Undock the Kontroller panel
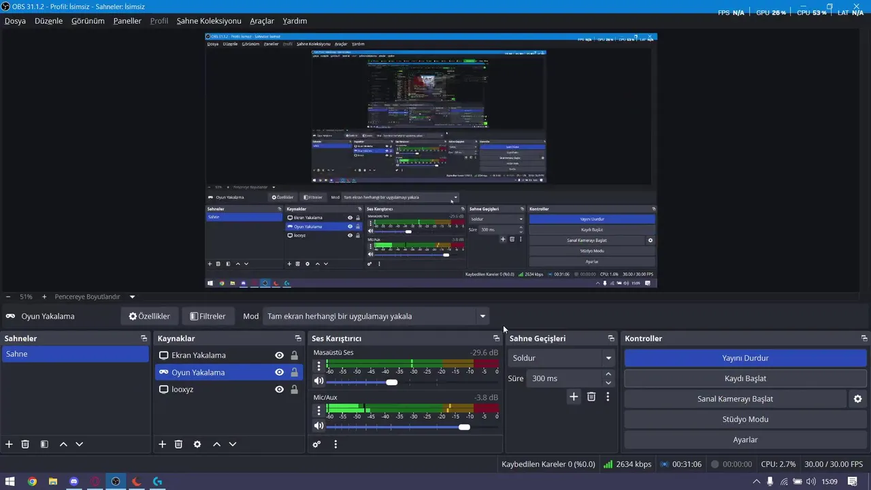This screenshot has height=490, width=871. click(864, 338)
